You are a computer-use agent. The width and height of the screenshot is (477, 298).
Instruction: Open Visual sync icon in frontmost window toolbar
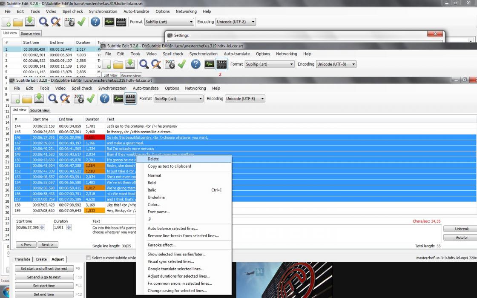click(x=79, y=99)
